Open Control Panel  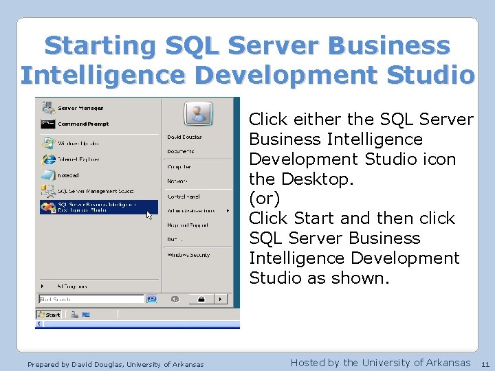[184, 196]
